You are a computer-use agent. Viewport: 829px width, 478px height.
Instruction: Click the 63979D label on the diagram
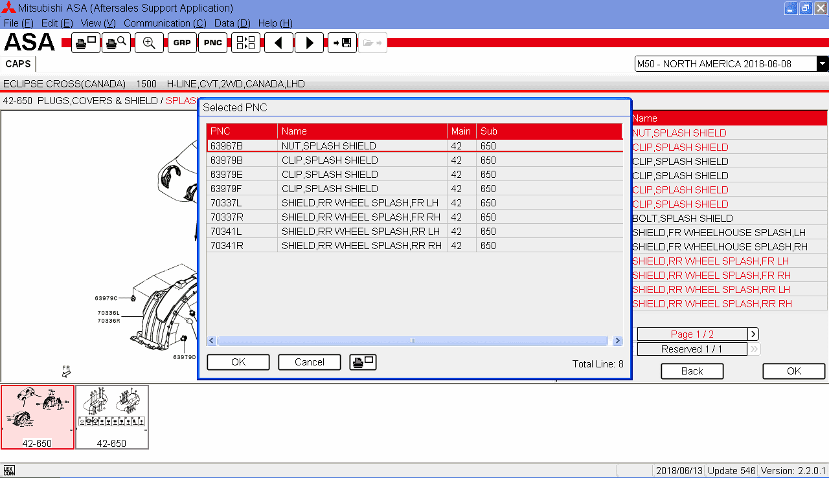pyautogui.click(x=185, y=356)
